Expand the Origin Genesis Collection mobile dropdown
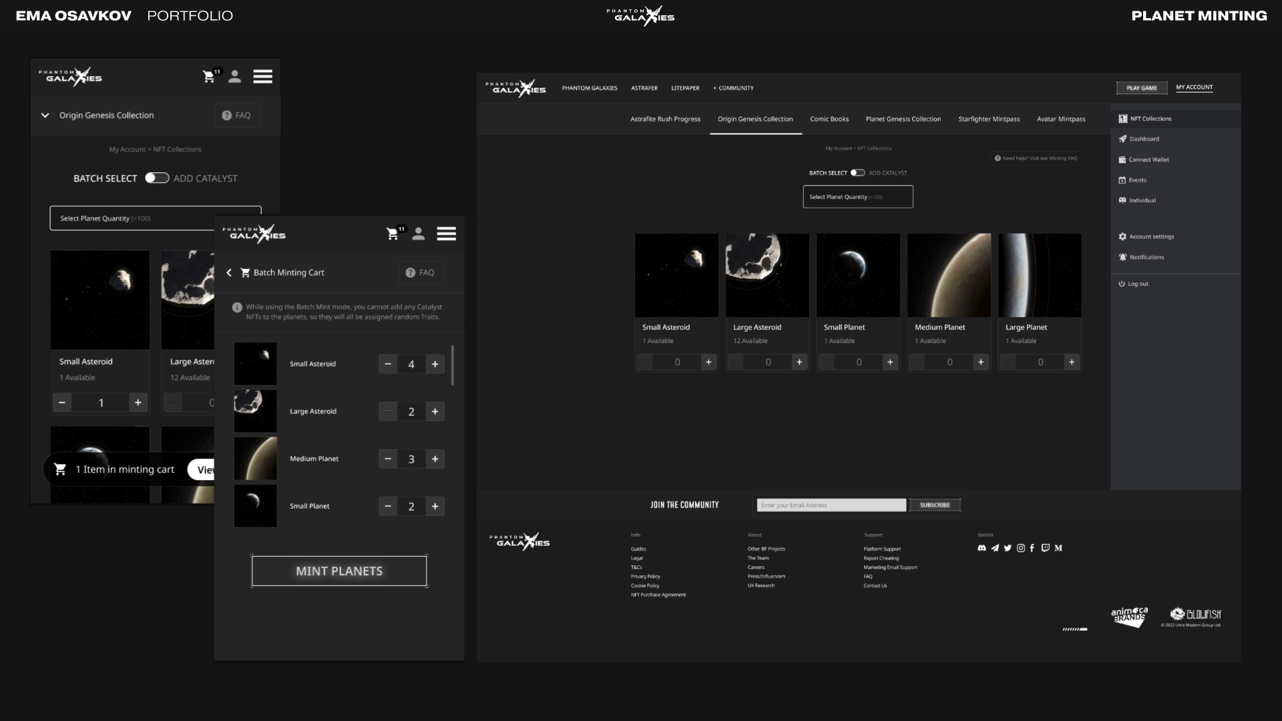Screen dimensions: 1282x721 coord(45,115)
